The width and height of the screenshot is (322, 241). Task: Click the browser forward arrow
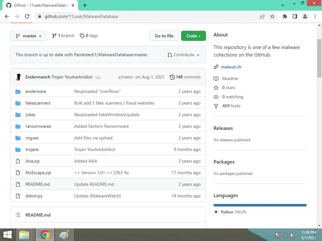[17, 16]
